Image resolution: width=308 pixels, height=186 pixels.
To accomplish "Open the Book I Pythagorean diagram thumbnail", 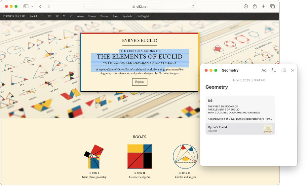I will (x=94, y=156).
